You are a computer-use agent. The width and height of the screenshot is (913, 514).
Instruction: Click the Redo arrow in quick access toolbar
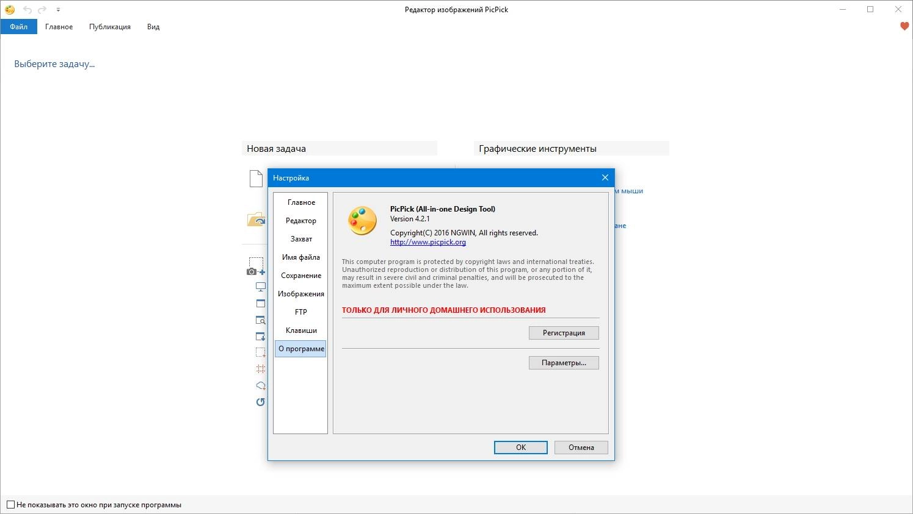point(42,10)
